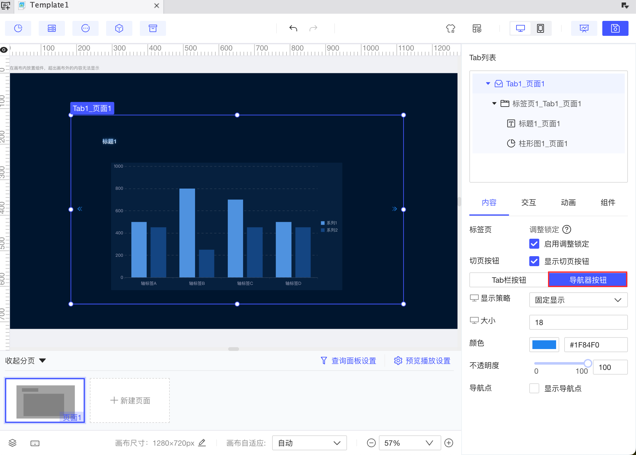Viewport: 636px width, 455px height.
Task: Edit canvas size pencil icon
Action: tap(202, 443)
